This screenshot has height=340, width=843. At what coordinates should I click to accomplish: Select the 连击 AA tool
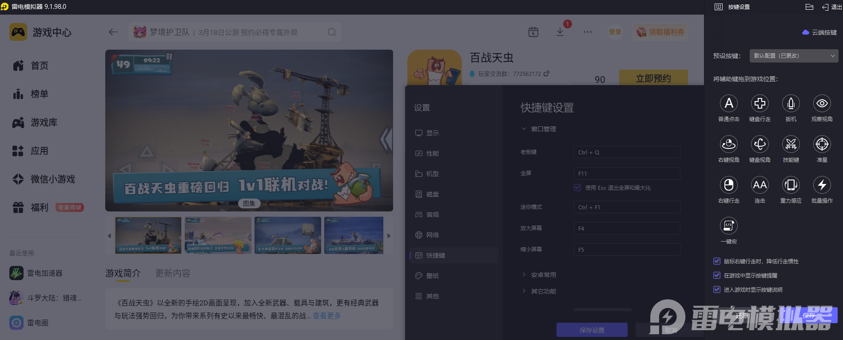(x=760, y=185)
